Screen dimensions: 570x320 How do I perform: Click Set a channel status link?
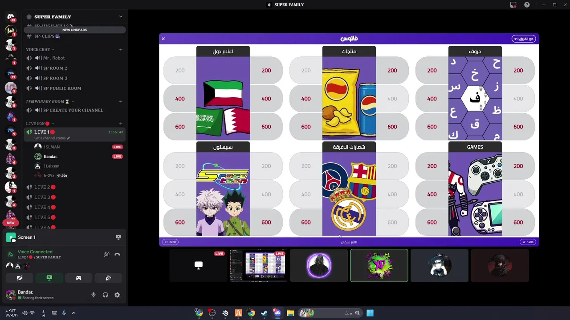click(x=52, y=138)
